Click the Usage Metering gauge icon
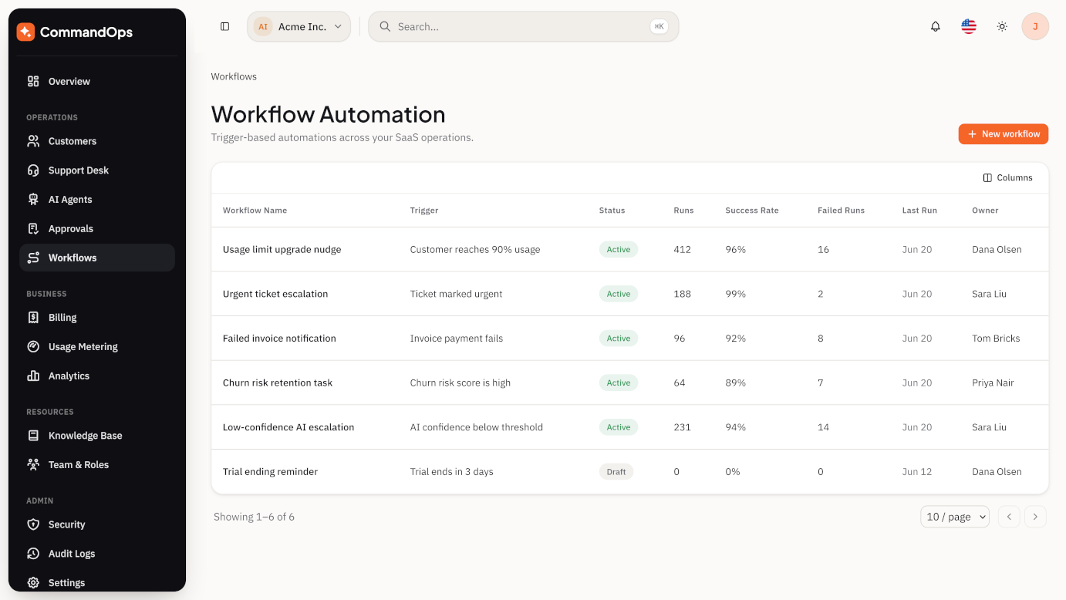The height and width of the screenshot is (600, 1066). [33, 347]
